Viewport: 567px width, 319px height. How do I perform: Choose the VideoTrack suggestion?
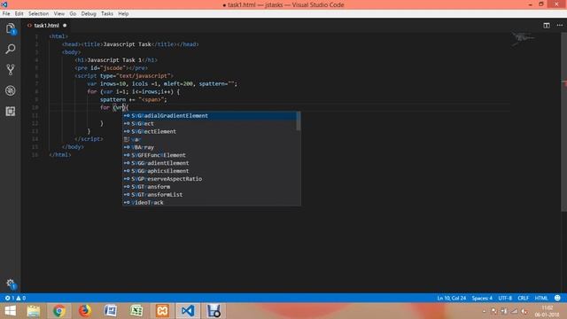(x=209, y=203)
